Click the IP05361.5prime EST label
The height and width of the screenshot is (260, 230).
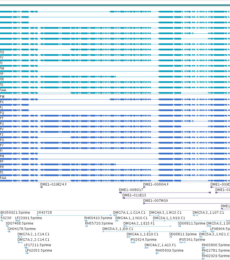[x=192, y=240]
